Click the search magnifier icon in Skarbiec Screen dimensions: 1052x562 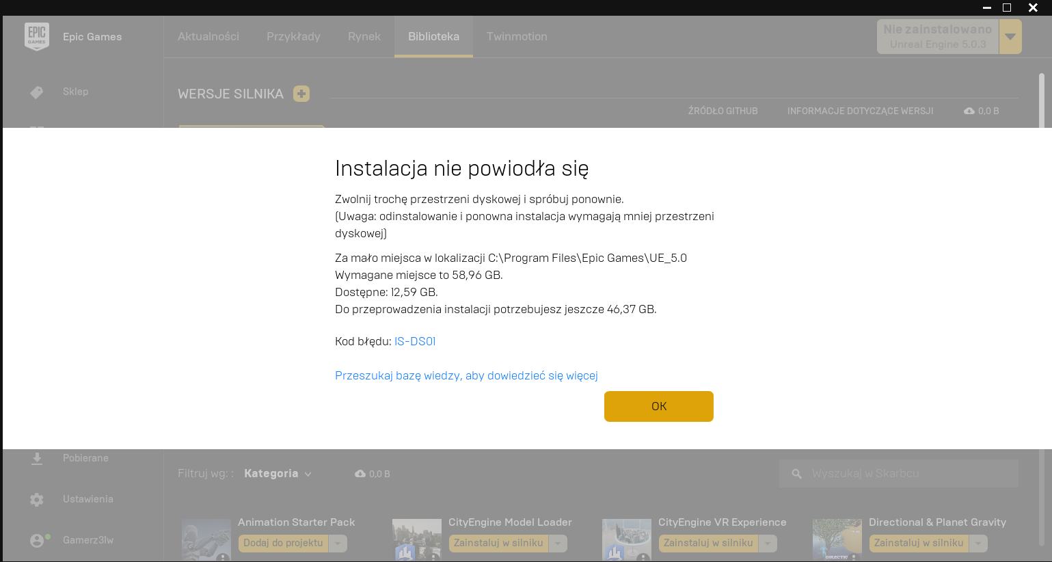coord(796,474)
